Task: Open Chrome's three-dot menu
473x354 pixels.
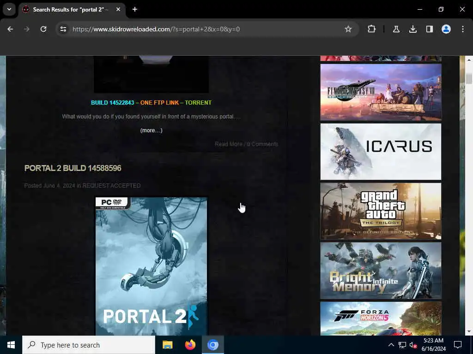Action: pyautogui.click(x=463, y=29)
